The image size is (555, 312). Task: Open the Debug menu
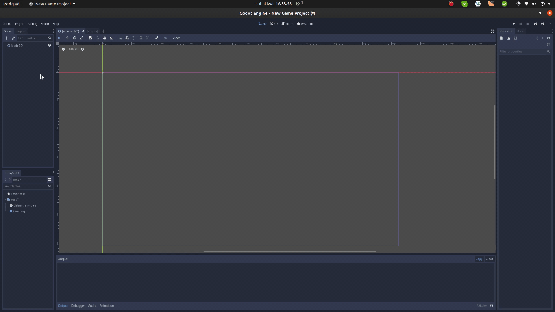(33, 24)
